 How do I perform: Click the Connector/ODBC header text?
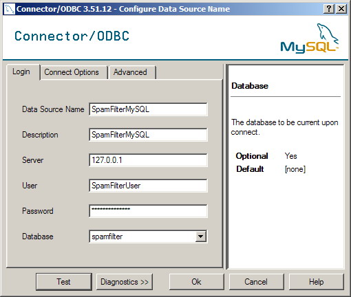72,36
